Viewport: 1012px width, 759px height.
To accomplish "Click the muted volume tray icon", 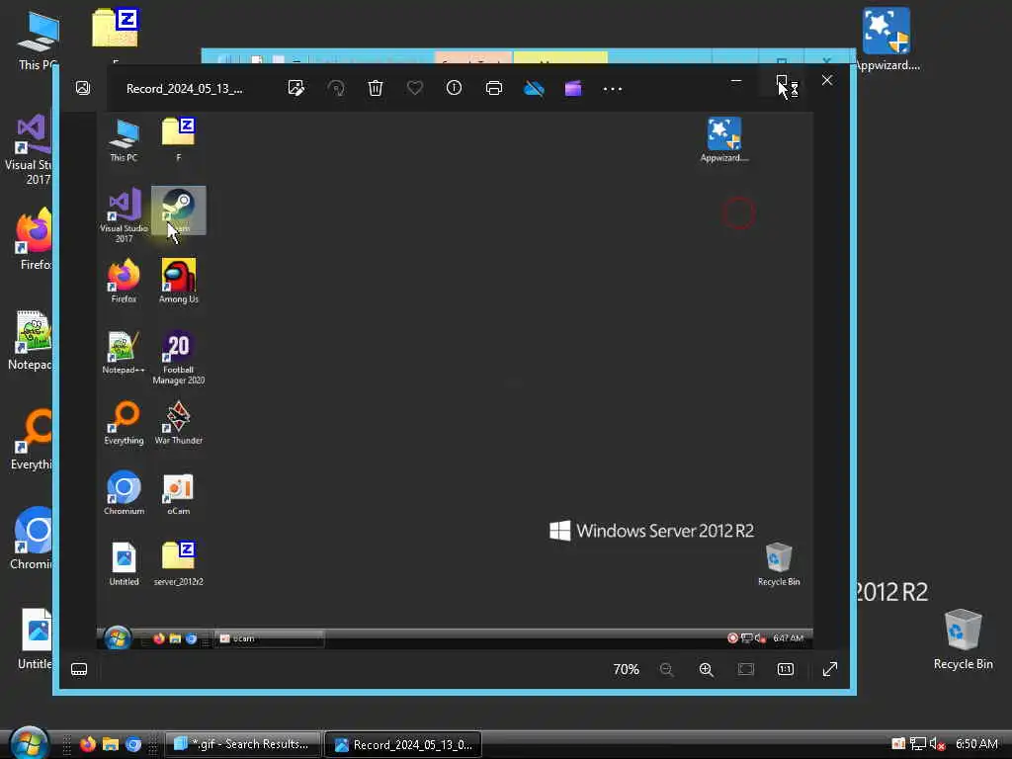I will 937,744.
